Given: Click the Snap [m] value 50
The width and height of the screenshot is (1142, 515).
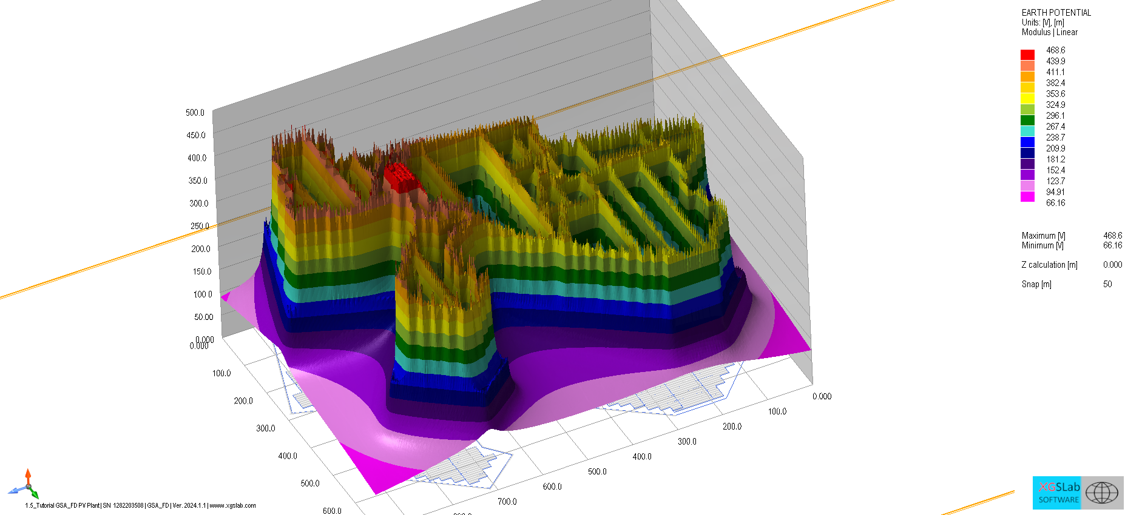Looking at the screenshot, I should pyautogui.click(x=1107, y=284).
